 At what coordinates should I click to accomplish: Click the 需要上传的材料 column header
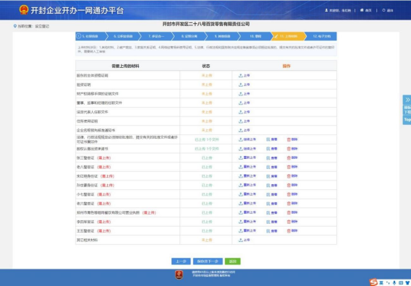click(x=125, y=66)
